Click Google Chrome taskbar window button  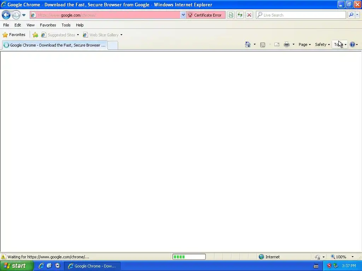92,266
